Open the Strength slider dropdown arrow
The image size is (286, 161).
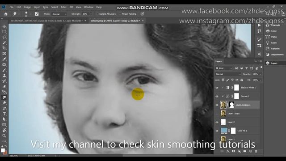91,14
